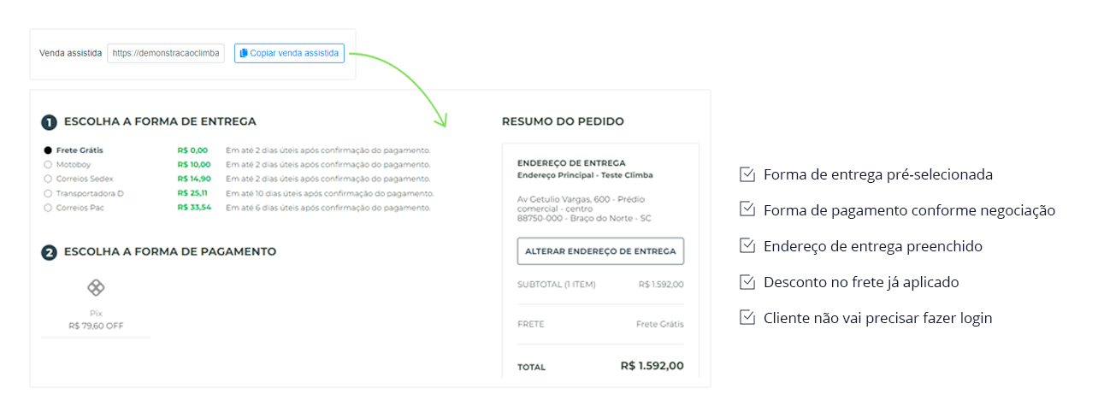Click the Resumo do Pedido heading

tap(563, 121)
